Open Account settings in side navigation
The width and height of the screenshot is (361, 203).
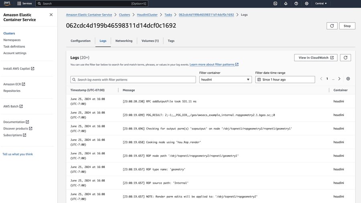tap(15, 53)
